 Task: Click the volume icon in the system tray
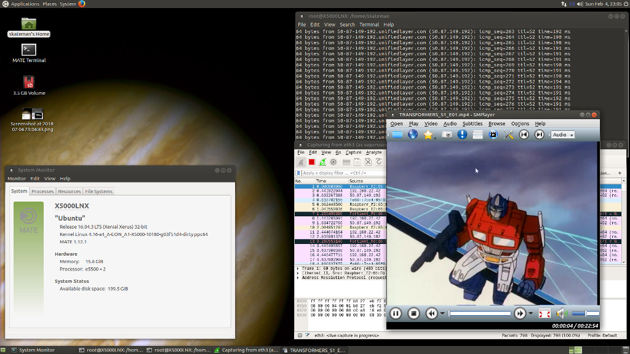pyautogui.click(x=580, y=4)
